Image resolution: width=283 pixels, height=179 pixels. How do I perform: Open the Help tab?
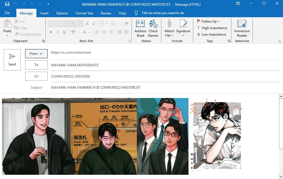click(122, 13)
